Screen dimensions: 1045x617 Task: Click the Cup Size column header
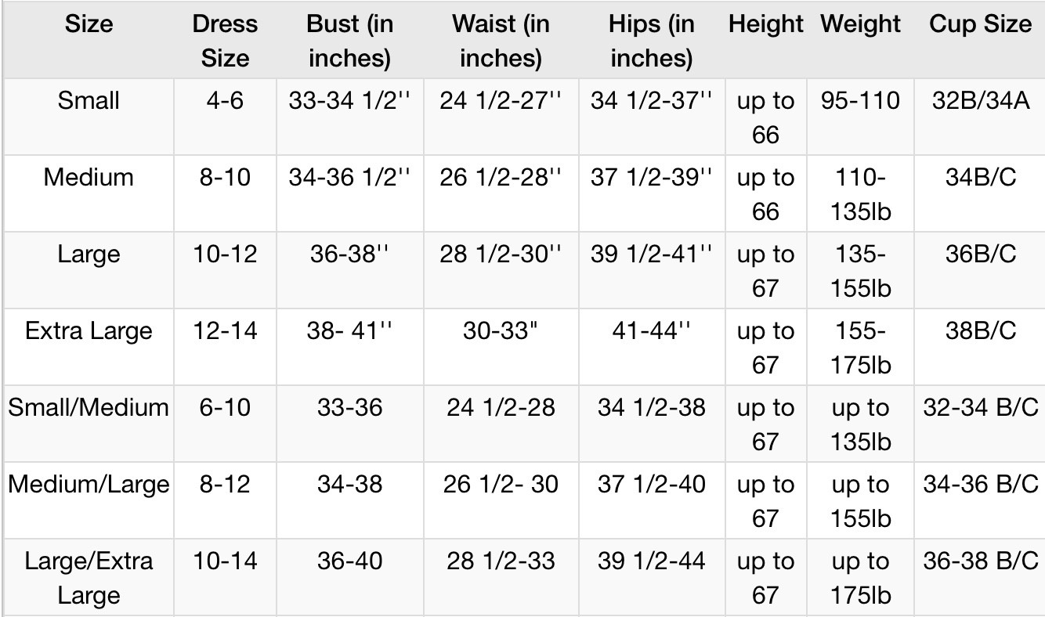click(x=980, y=24)
